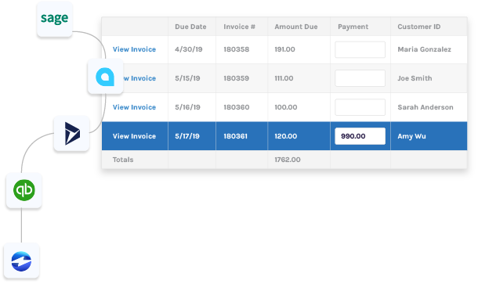Click the green QuickBooks icon
Image resolution: width=478 pixels, height=284 pixels.
[24, 190]
